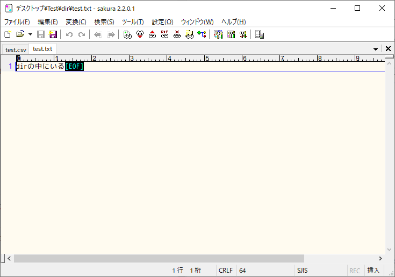
Task: Open the ヘルプ(H) menu
Action: coord(234,22)
